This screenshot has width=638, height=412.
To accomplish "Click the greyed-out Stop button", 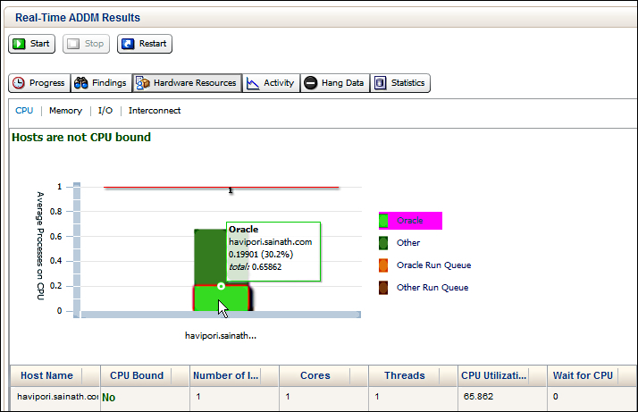I will [x=86, y=44].
